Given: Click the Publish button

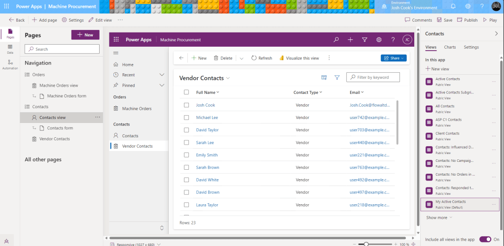Looking at the screenshot, I should click(468, 20).
